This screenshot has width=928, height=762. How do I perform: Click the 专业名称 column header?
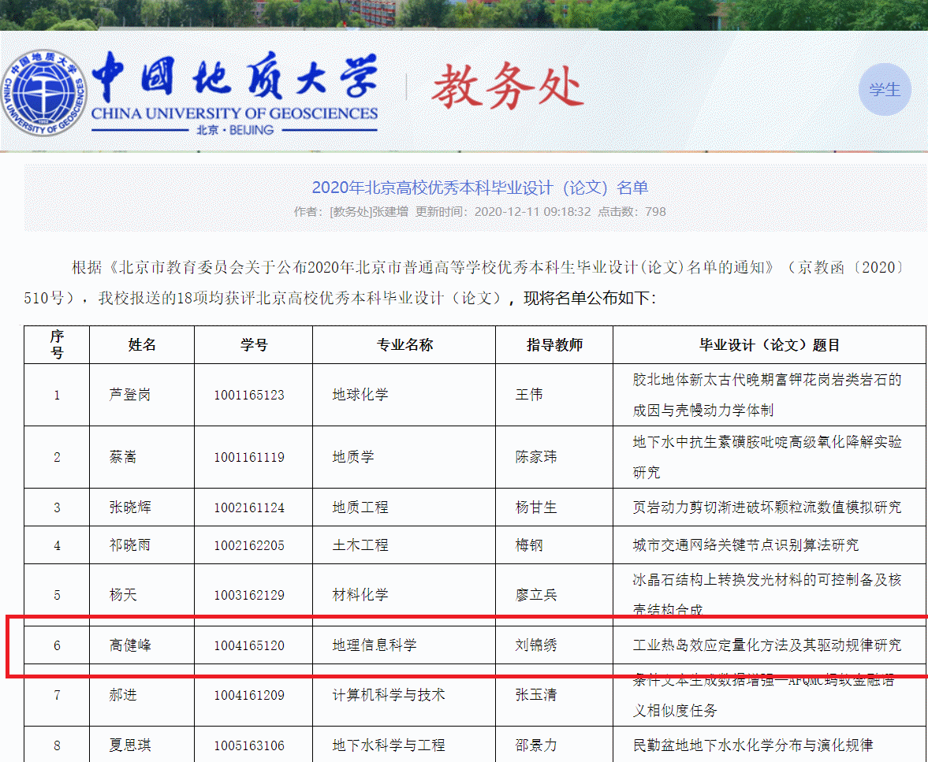(404, 344)
